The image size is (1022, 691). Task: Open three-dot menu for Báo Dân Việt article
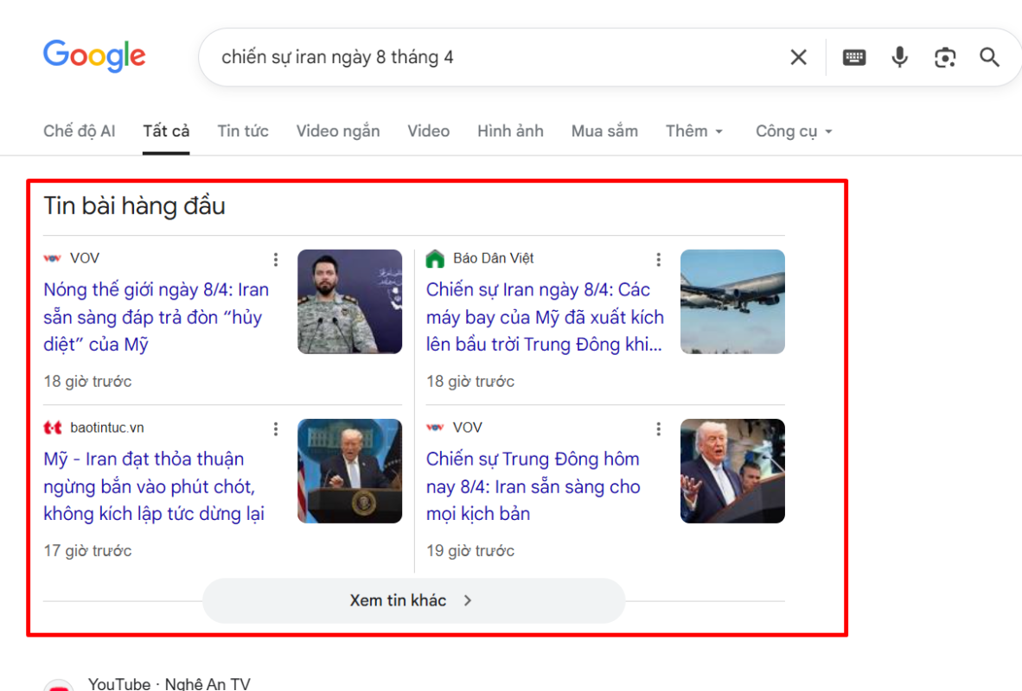(x=658, y=259)
